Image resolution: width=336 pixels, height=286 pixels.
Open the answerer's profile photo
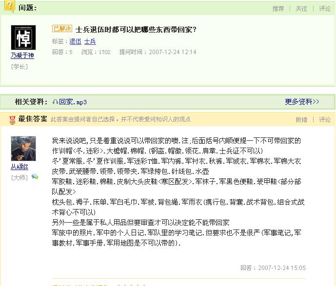tap(23, 149)
